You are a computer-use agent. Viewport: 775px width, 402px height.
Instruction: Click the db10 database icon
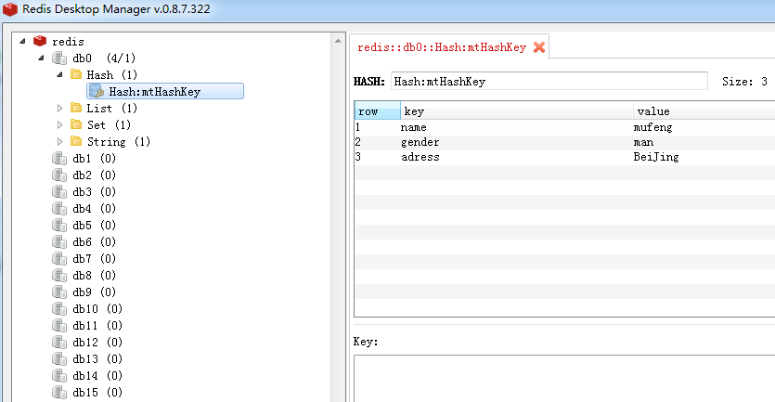click(x=59, y=308)
